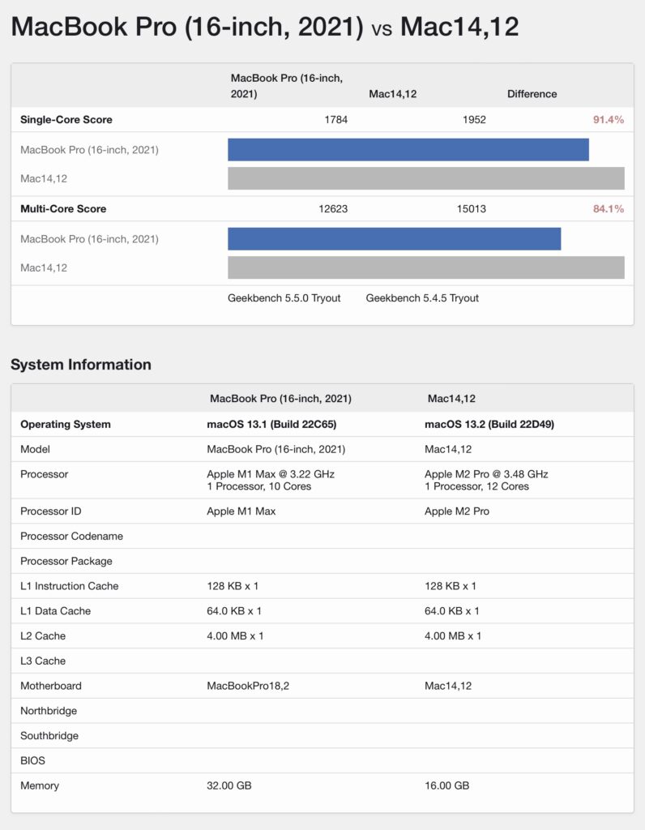Click the 16.00 GB memory value
645x830 pixels.
(446, 785)
